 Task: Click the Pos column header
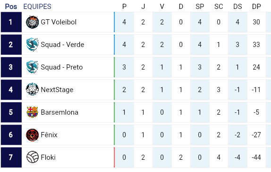(11, 7)
